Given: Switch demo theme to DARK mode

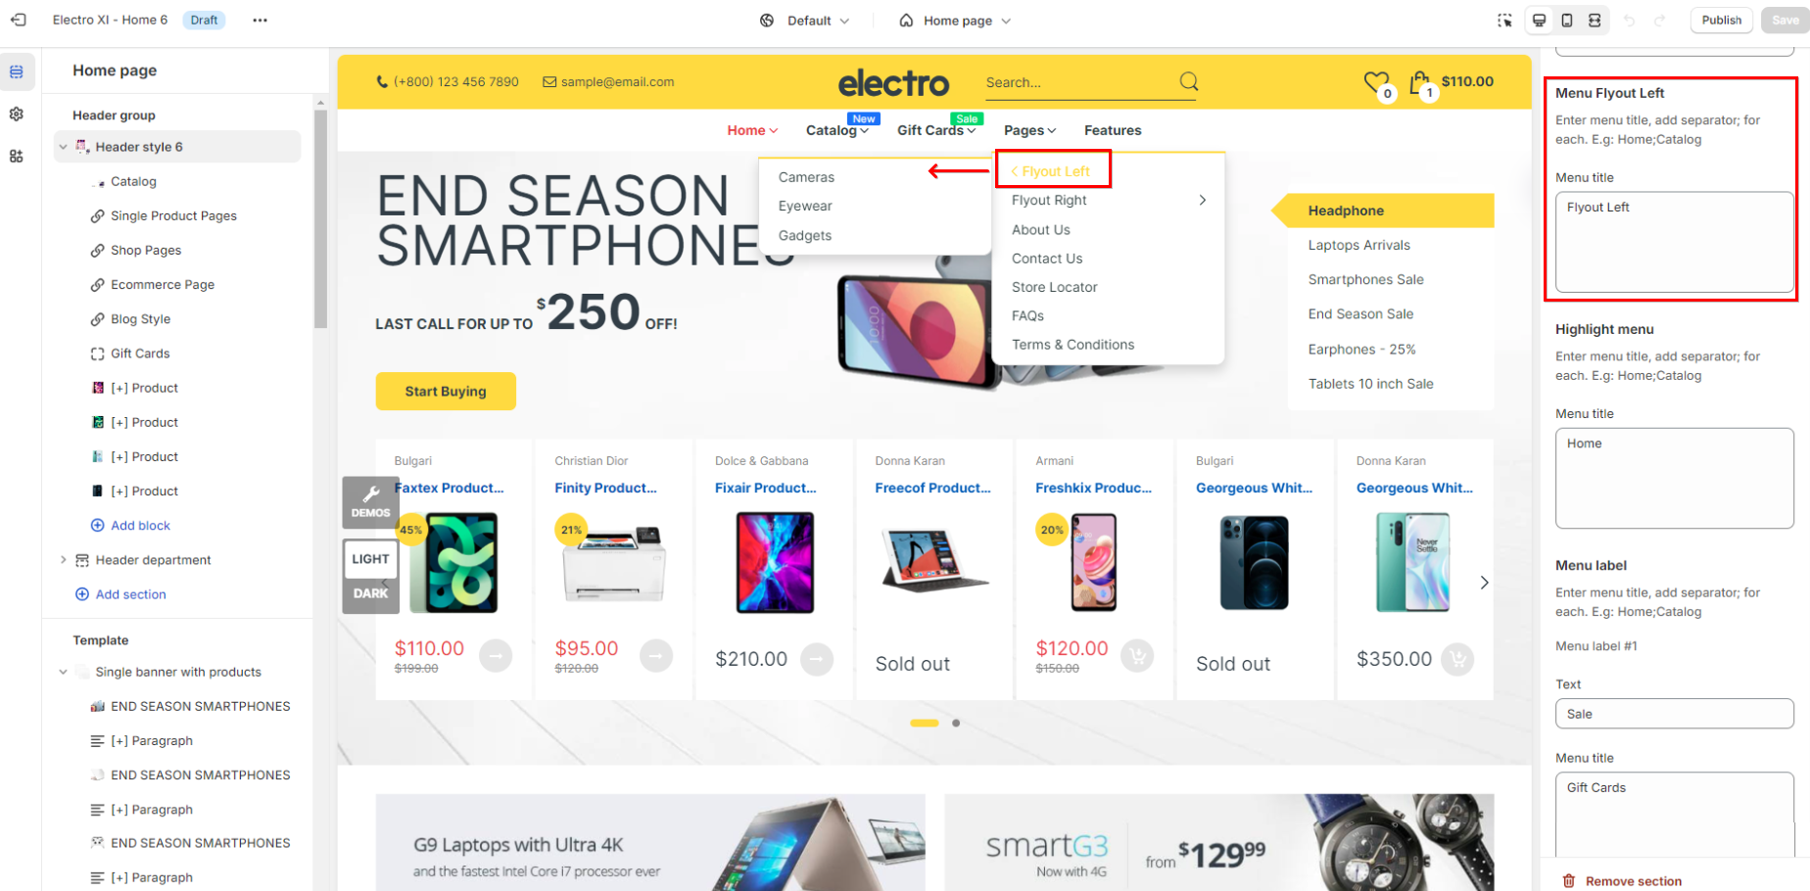Looking at the screenshot, I should click(x=370, y=593).
